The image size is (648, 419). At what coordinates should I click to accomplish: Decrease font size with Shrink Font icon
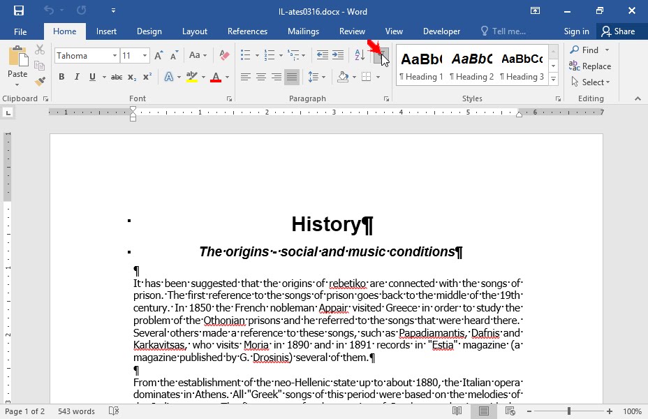click(175, 55)
